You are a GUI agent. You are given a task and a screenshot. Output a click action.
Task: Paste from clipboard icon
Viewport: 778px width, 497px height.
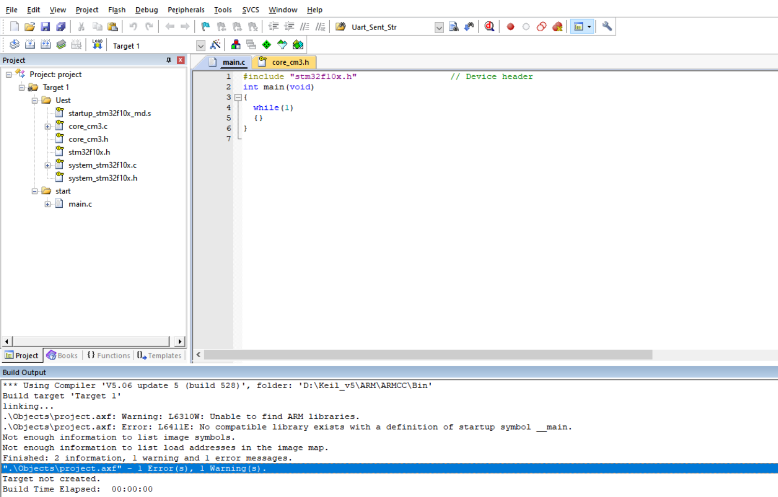(112, 26)
